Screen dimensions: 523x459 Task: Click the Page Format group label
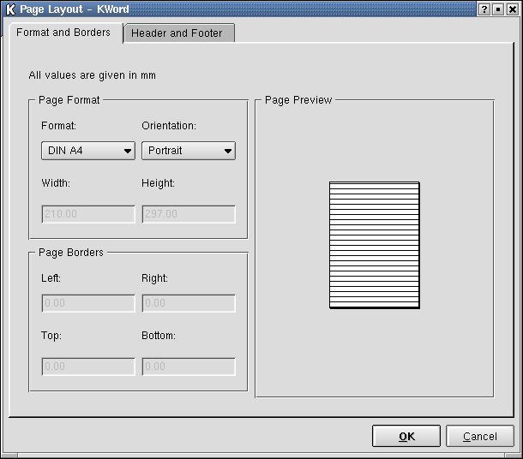69,100
